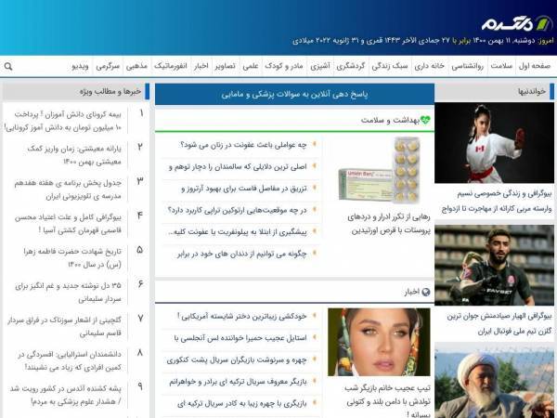Viewport: 557px width, 418px height.
Task: Select روانشناسی menu item
Action: (467, 66)
